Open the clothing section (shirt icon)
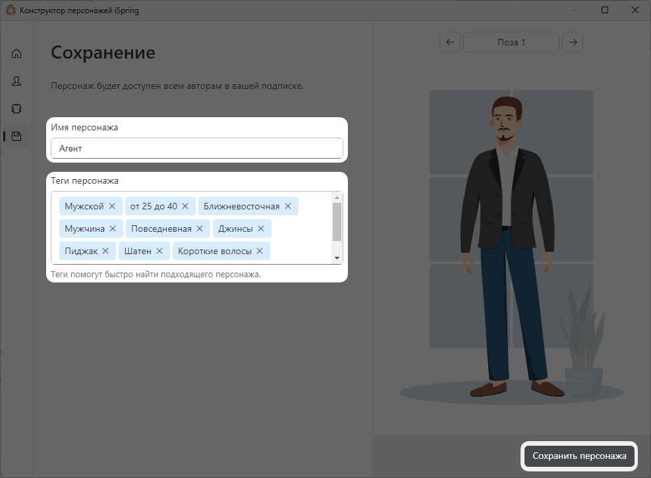 click(16, 108)
